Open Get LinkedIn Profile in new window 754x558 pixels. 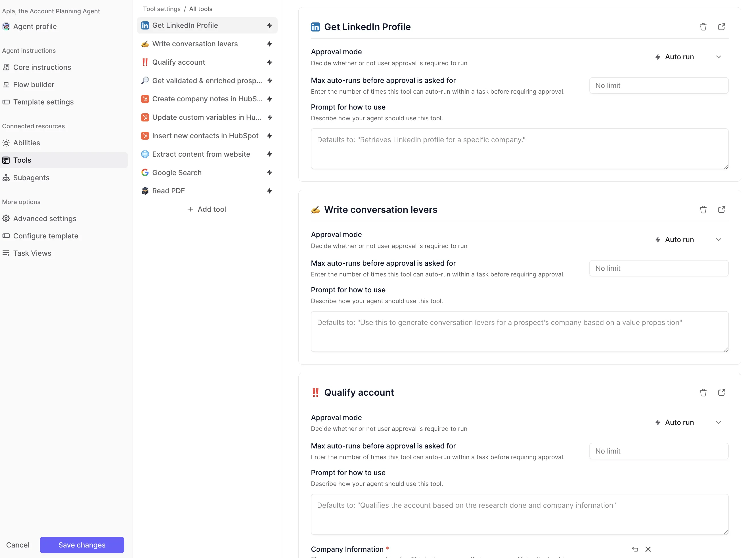click(721, 27)
